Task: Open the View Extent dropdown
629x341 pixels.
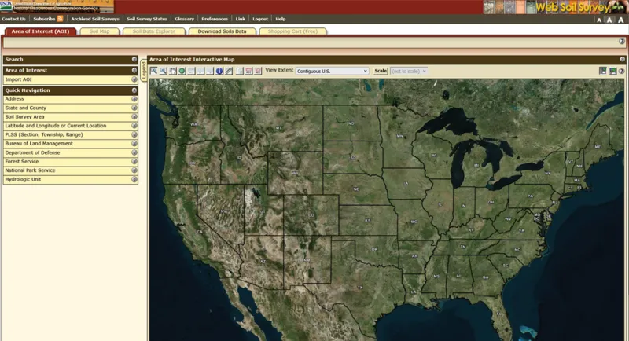Action: coord(332,71)
